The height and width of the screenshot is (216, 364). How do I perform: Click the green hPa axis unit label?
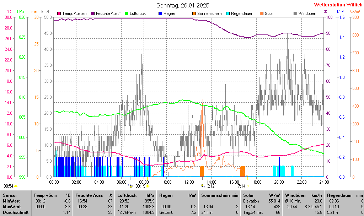coord(21,12)
